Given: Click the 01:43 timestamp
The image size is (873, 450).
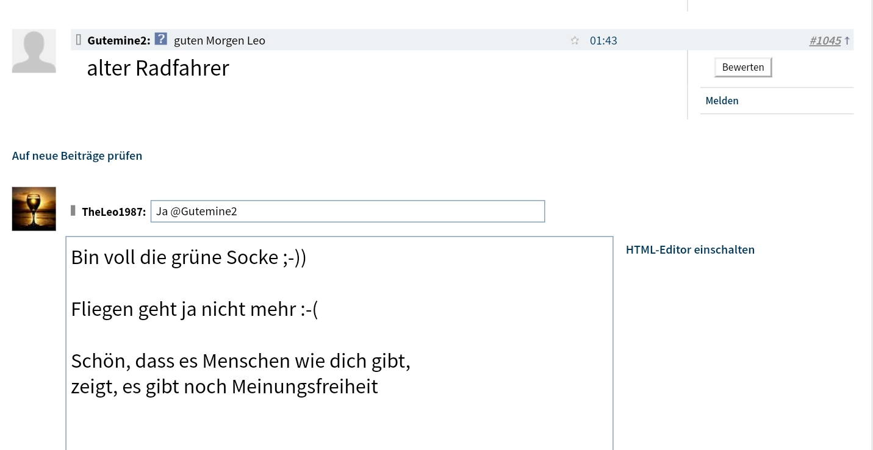Looking at the screenshot, I should tap(603, 41).
